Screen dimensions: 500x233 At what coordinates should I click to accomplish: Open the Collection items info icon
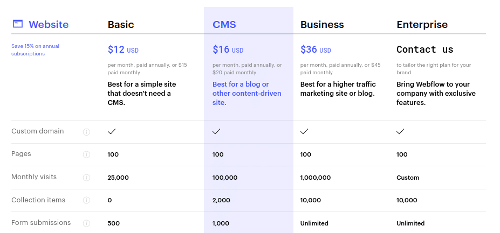[x=86, y=200]
